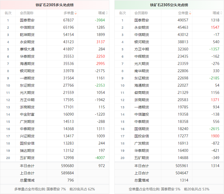Click the sort icon beside 空单量 header
Image resolution: width=224 pixels, height=194 pixels.
[190, 13]
